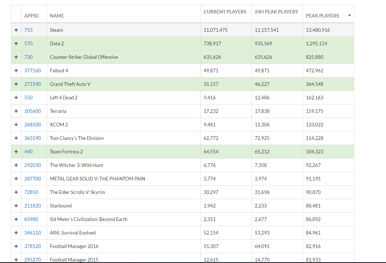Click plus icon beside XCOM 2
386x263 pixels.
tap(16, 125)
